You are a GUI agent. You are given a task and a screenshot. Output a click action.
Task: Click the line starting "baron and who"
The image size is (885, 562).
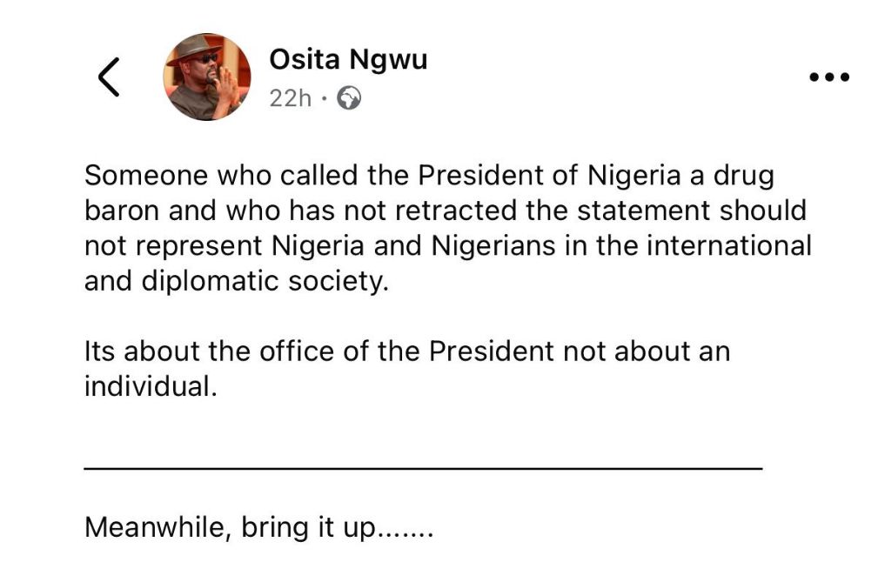coord(446,211)
